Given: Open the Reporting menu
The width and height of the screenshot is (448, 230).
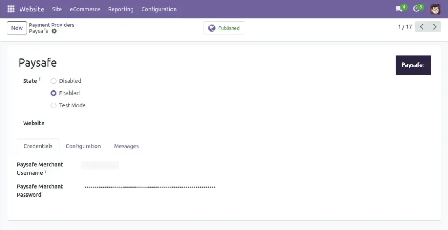Looking at the screenshot, I should 120,9.
